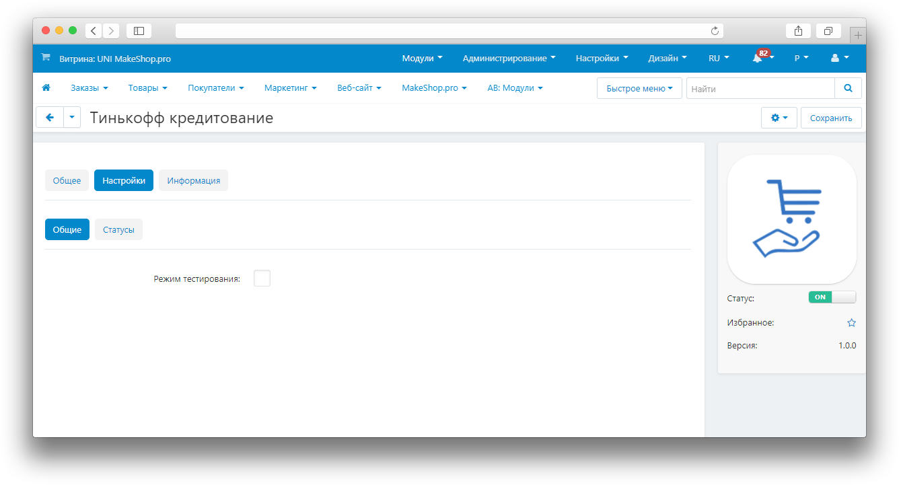This screenshot has width=899, height=485.
Task: Open the Модули top menu
Action: [x=422, y=59]
